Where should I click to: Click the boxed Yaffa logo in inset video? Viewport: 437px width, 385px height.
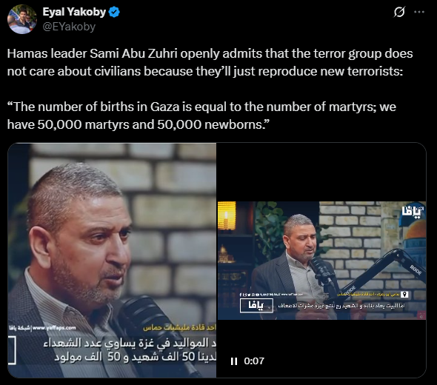point(256,306)
